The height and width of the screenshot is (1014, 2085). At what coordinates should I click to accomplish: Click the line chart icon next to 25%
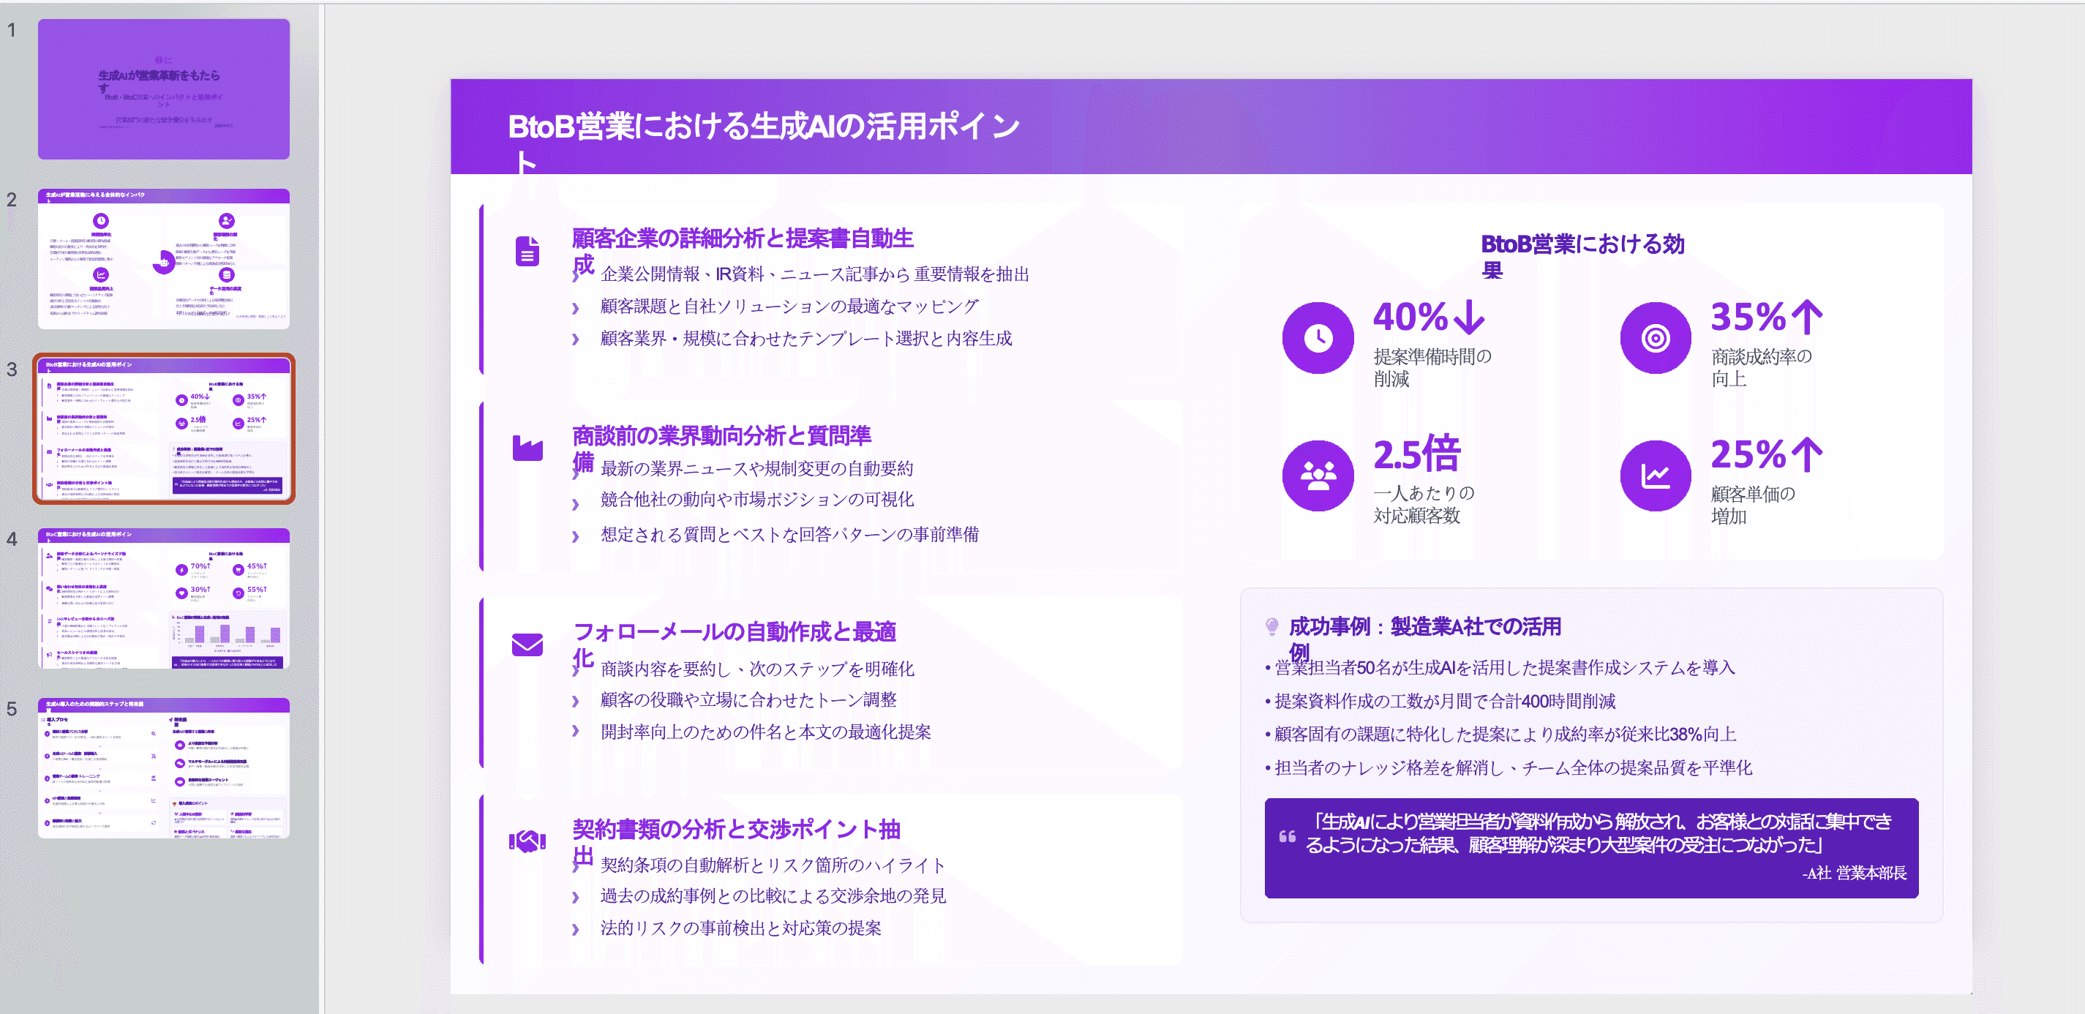(1656, 476)
